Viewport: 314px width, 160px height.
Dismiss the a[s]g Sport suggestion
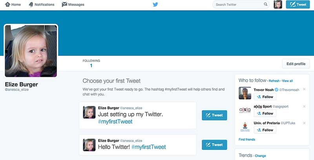tap(304, 106)
